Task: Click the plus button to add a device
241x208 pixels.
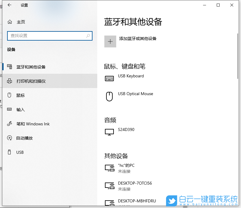Action: coord(110,41)
